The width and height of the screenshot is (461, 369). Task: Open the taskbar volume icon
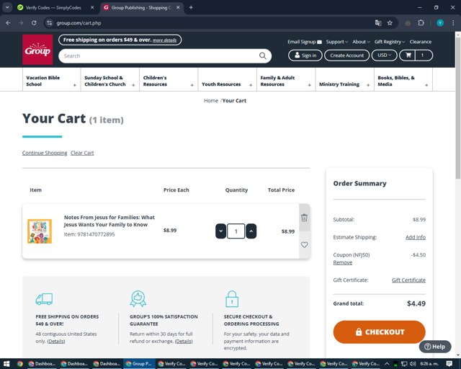pyautogui.click(x=413, y=364)
